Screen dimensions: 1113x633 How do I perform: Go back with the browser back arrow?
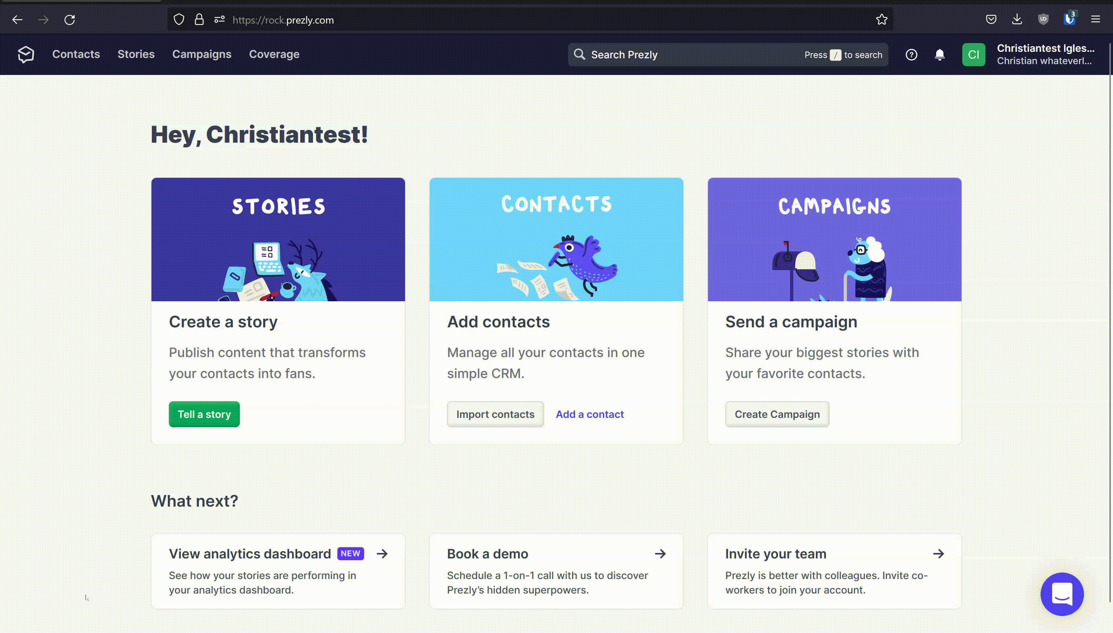[17, 20]
